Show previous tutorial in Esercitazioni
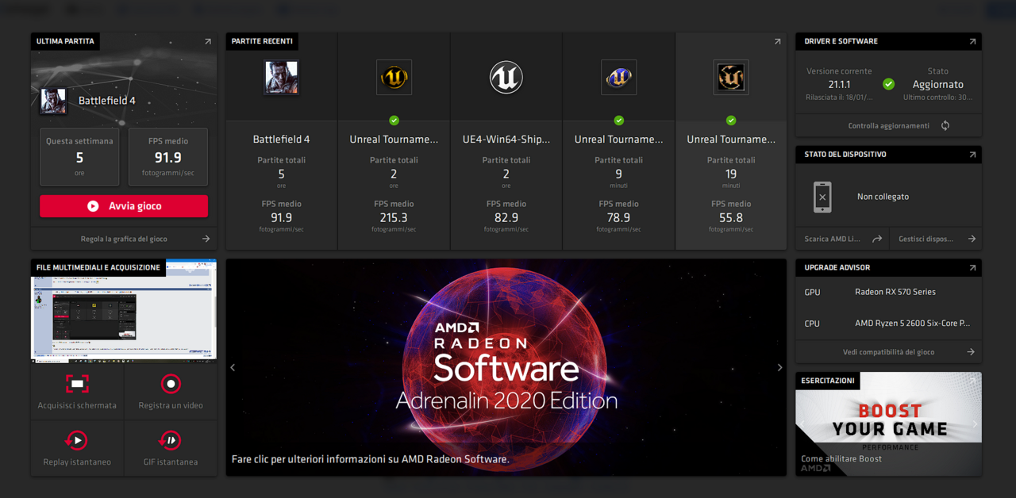Image resolution: width=1016 pixels, height=498 pixels. tap(802, 424)
